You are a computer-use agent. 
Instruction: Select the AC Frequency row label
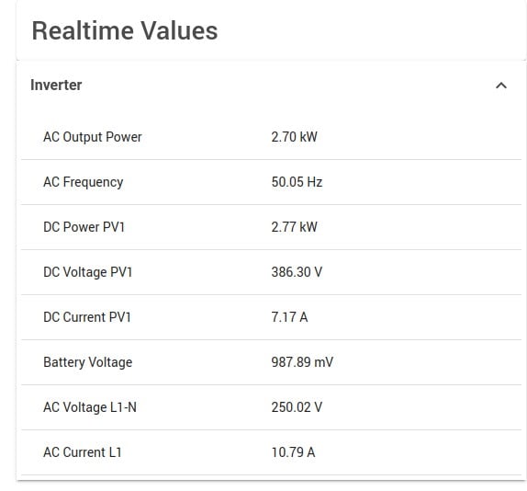point(83,182)
